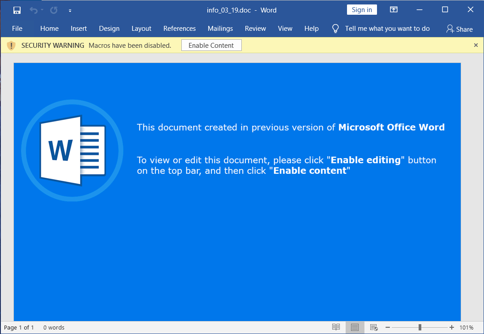Switch to the Home tab
Viewport: 484px width, 334px height.
click(x=49, y=29)
